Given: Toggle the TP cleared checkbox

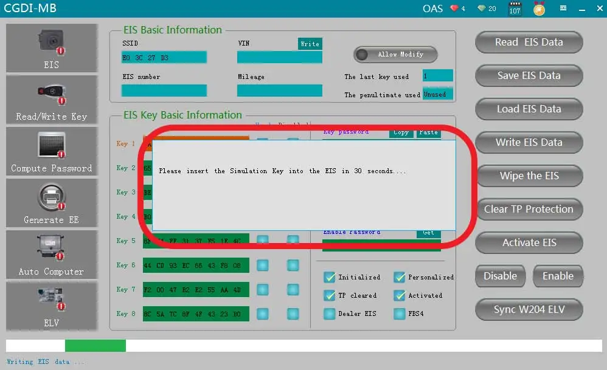Looking at the screenshot, I should pyautogui.click(x=330, y=295).
